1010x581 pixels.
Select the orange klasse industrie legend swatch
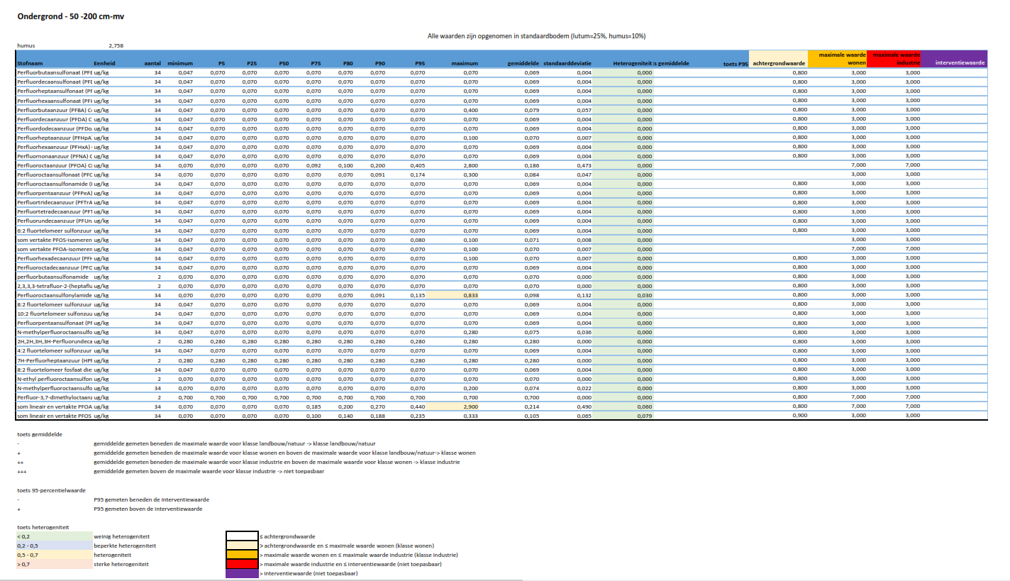coord(243,555)
